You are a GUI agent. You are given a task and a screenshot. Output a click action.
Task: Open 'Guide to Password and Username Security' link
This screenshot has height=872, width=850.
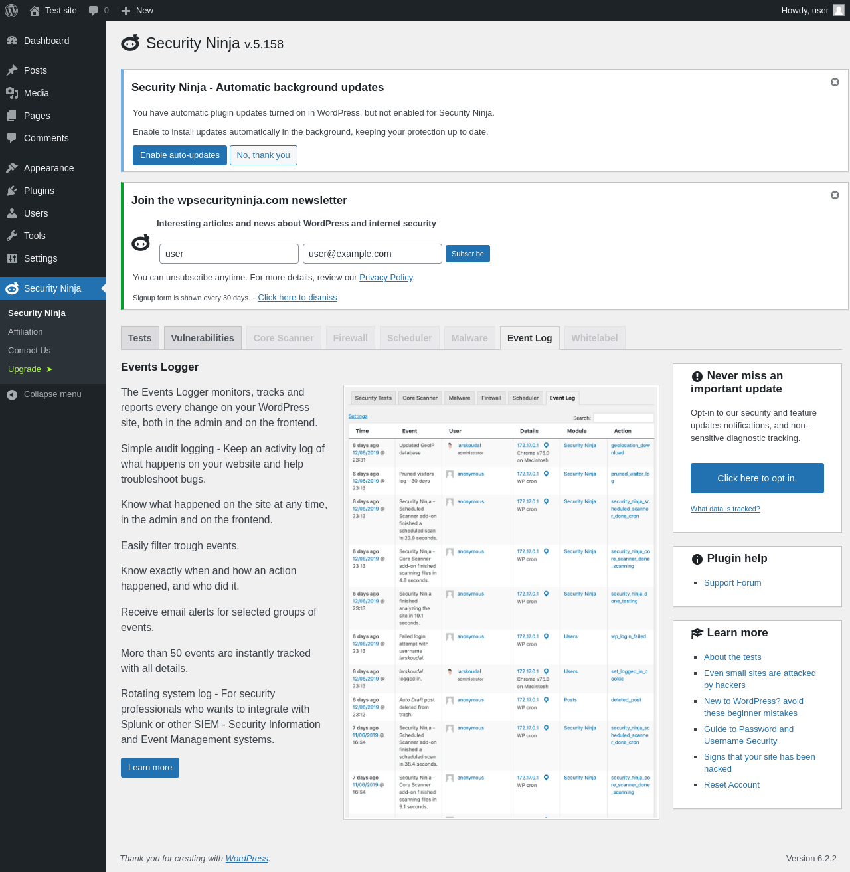point(748,735)
